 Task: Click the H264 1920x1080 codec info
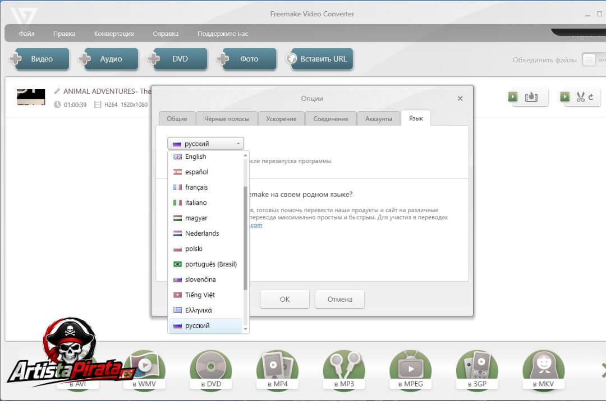pyautogui.click(x=126, y=105)
